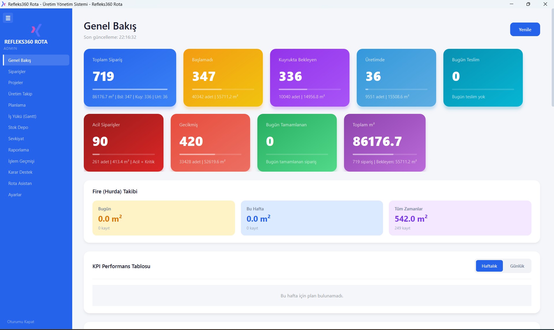554x330 pixels.
Task: Toggle the hamburger sidebar menu icon
Action: pos(8,18)
